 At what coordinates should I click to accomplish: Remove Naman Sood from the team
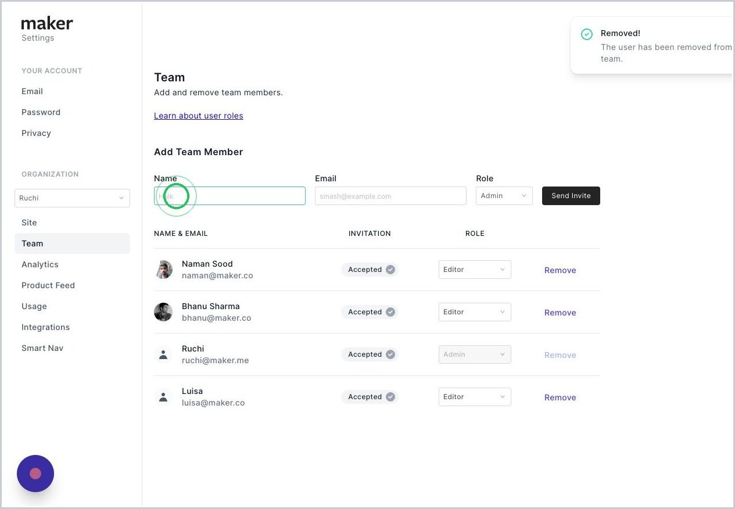click(560, 270)
